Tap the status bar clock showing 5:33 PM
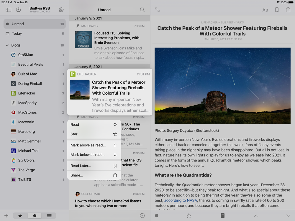The image size is (295, 221). [x=6, y=2]
